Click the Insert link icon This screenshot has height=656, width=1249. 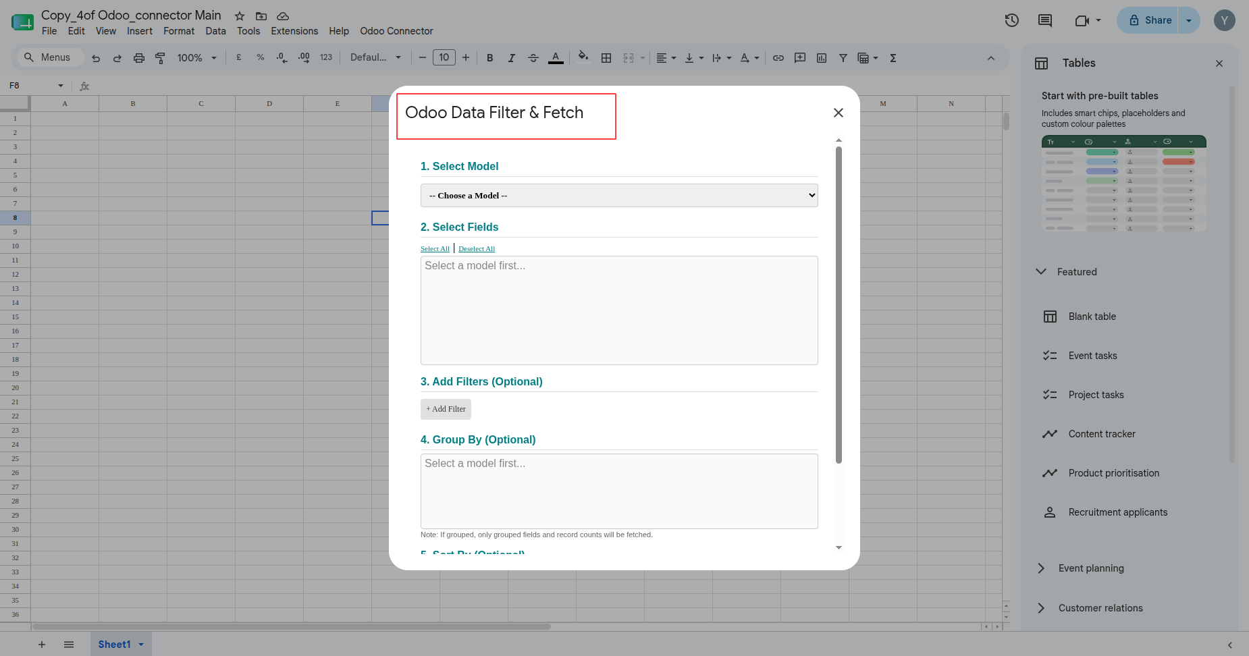pyautogui.click(x=778, y=58)
